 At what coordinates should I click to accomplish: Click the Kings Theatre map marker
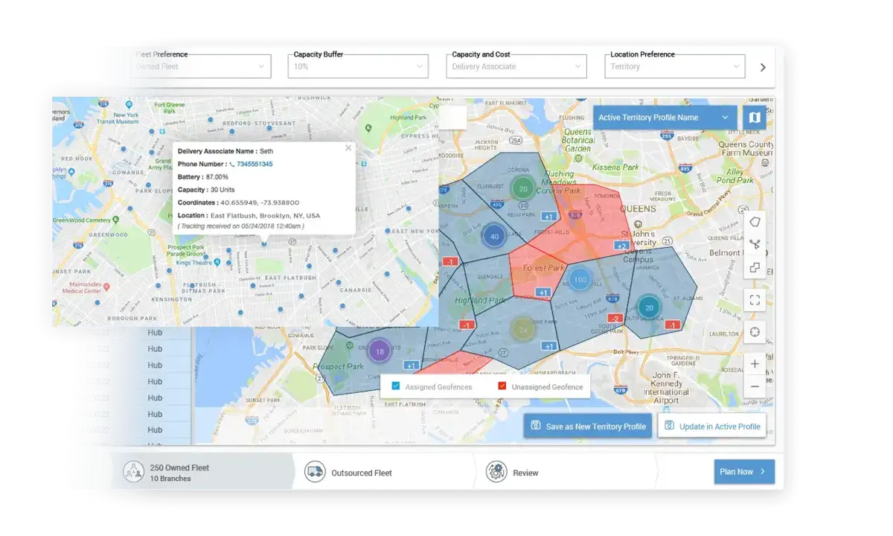(x=217, y=262)
